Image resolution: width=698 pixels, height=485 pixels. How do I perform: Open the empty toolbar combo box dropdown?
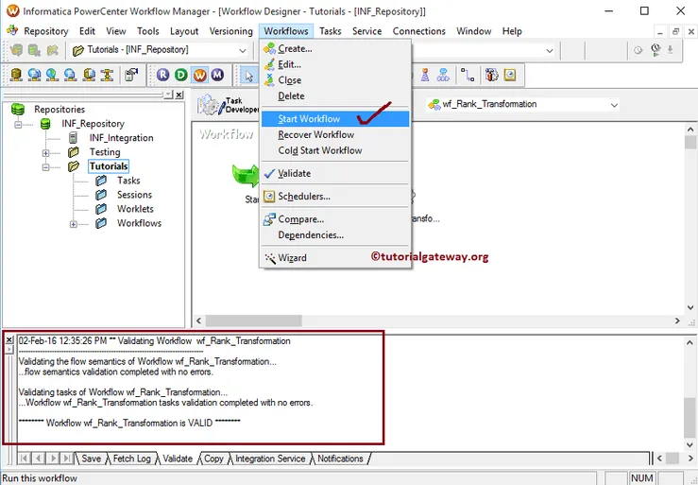(550, 50)
